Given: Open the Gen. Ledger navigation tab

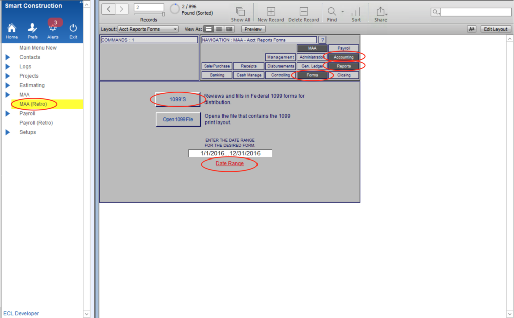Looking at the screenshot, I should tap(311, 66).
